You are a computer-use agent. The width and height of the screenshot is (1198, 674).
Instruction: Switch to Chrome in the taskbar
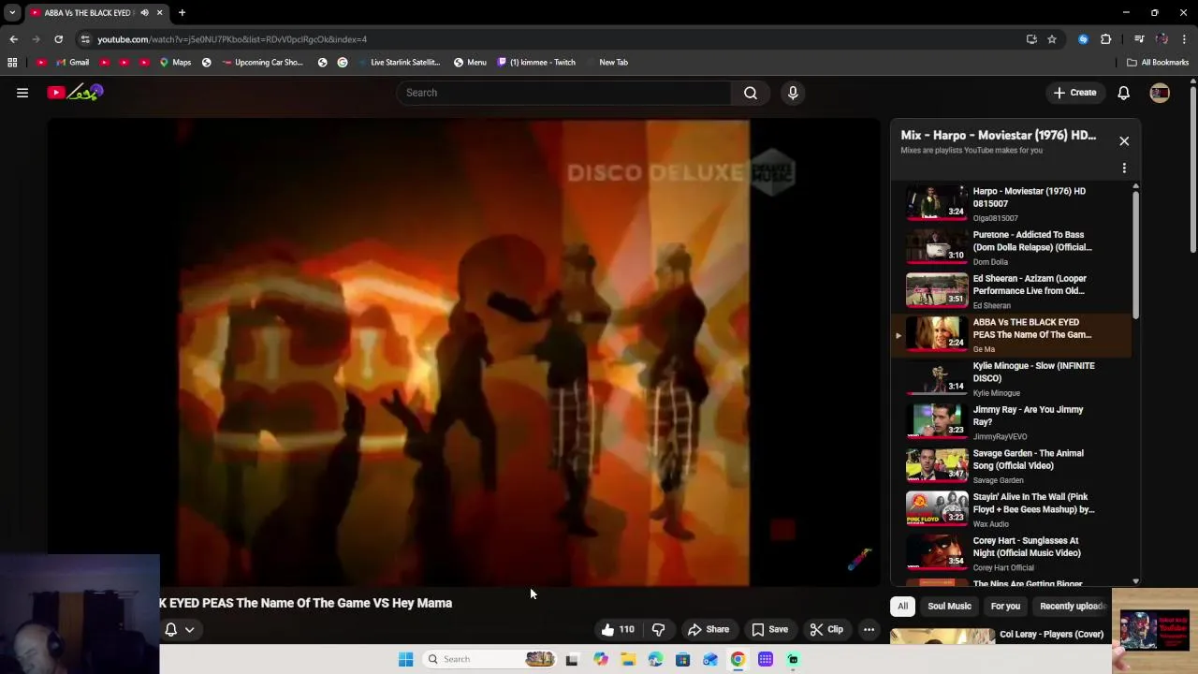(738, 659)
